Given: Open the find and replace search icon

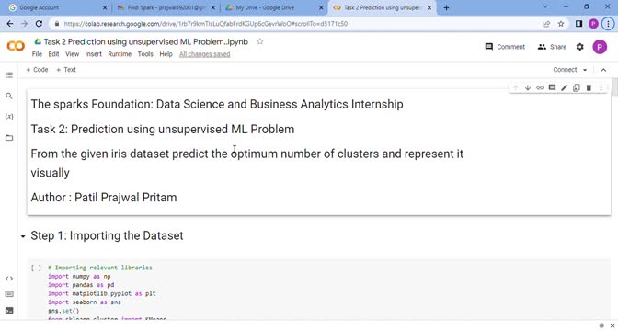Looking at the screenshot, I should tap(9, 97).
